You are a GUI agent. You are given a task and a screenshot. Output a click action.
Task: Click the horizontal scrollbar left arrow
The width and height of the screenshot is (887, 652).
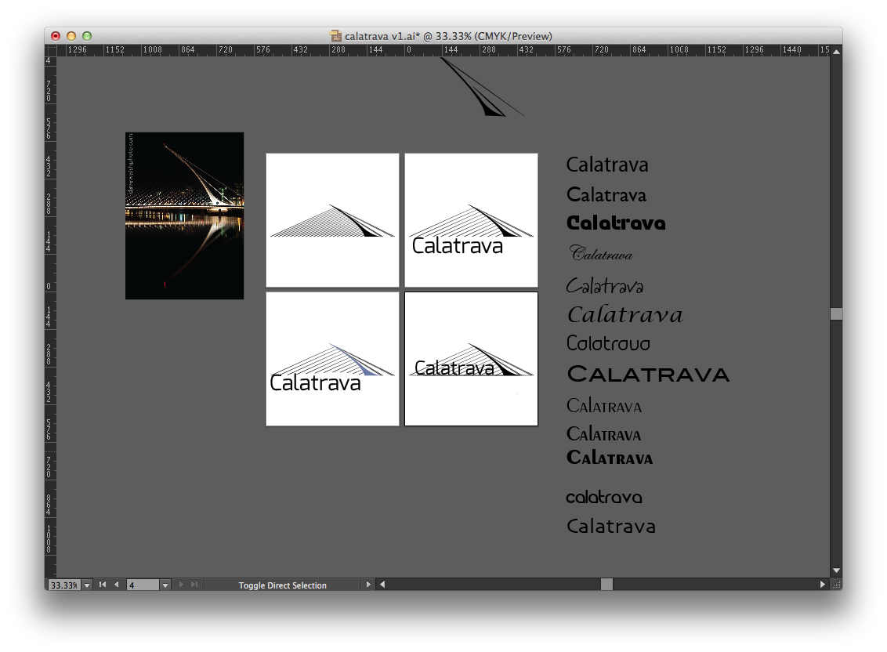382,585
